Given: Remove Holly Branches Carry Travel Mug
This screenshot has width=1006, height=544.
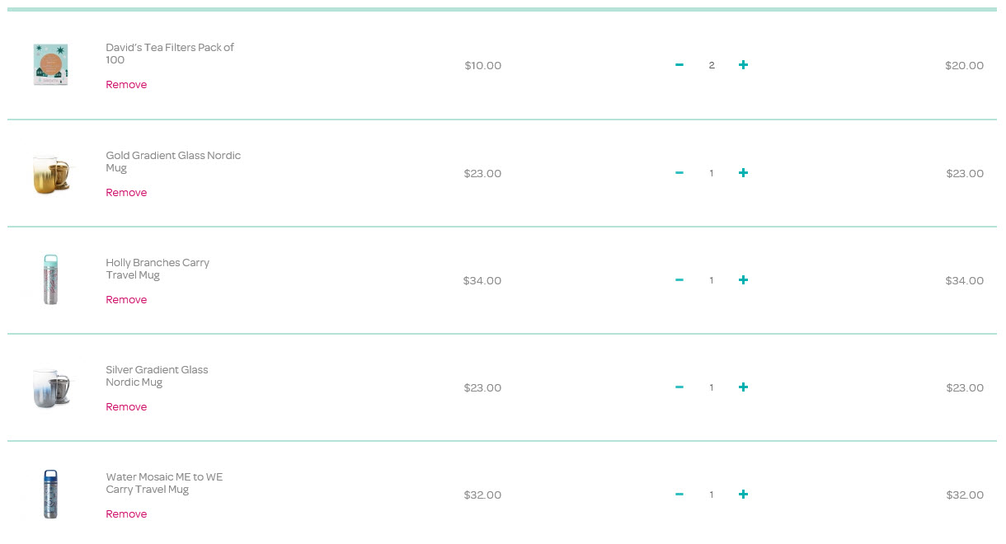Looking at the screenshot, I should click(126, 300).
